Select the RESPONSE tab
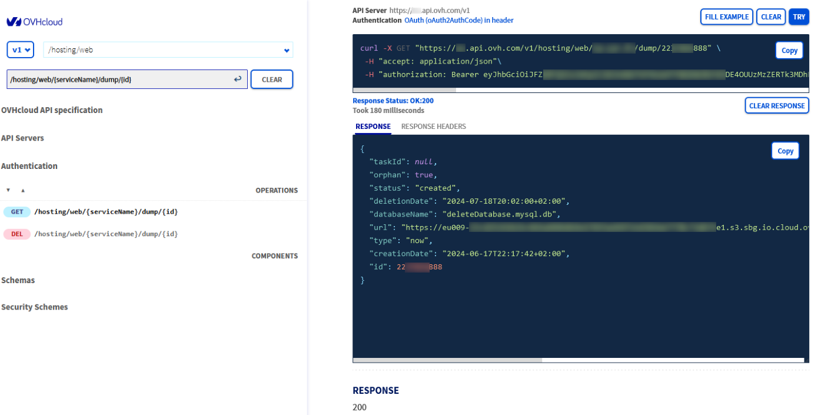 (373, 127)
